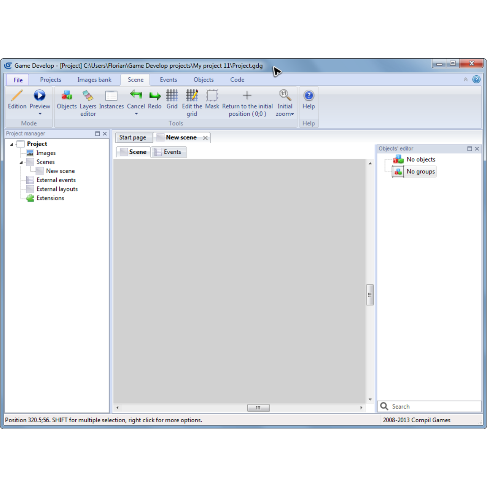The height and width of the screenshot is (487, 487).
Task: Click the search magnifier icon
Action: (384, 406)
